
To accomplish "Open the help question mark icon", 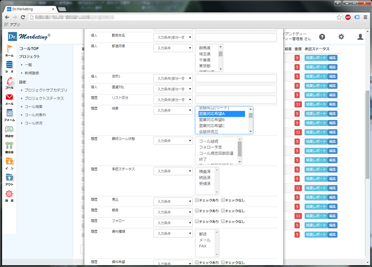I will coord(322,37).
